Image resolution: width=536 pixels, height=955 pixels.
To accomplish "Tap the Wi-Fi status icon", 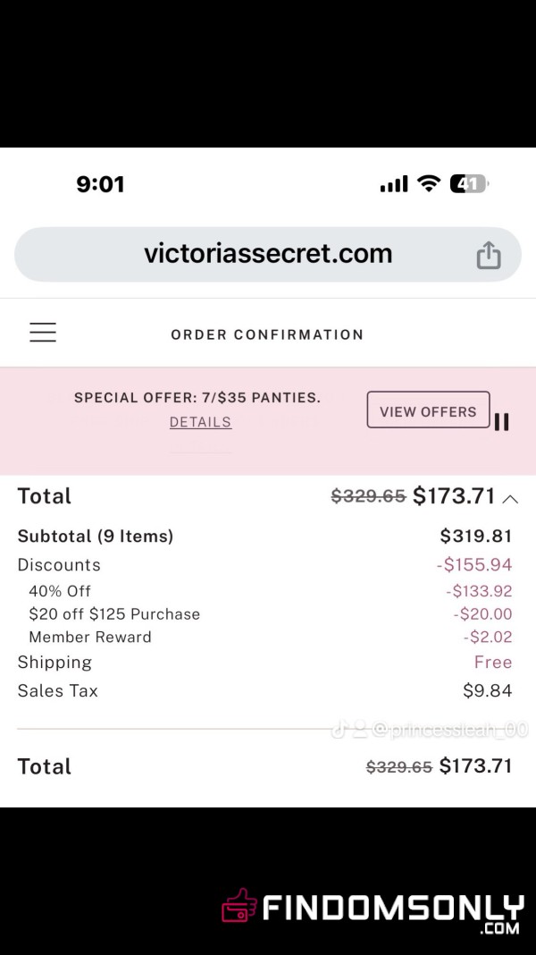I will (429, 183).
